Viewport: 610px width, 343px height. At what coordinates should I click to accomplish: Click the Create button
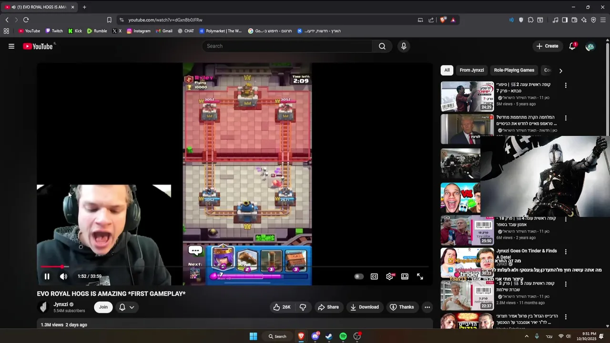coord(548,46)
